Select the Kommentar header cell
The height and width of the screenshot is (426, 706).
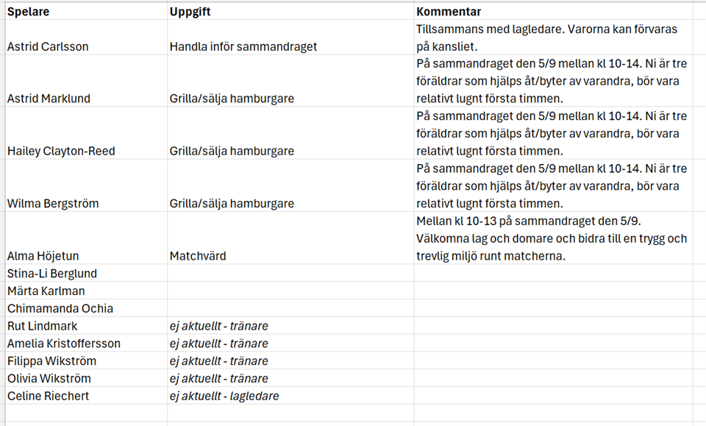pos(553,11)
